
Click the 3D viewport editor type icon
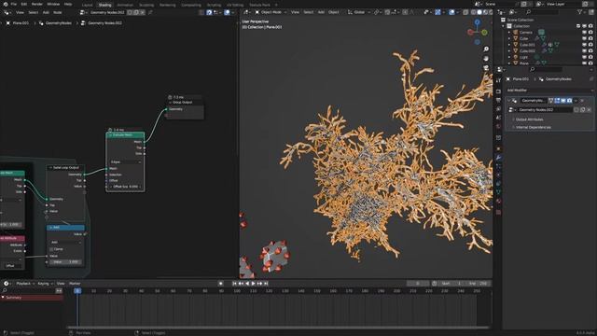click(246, 12)
